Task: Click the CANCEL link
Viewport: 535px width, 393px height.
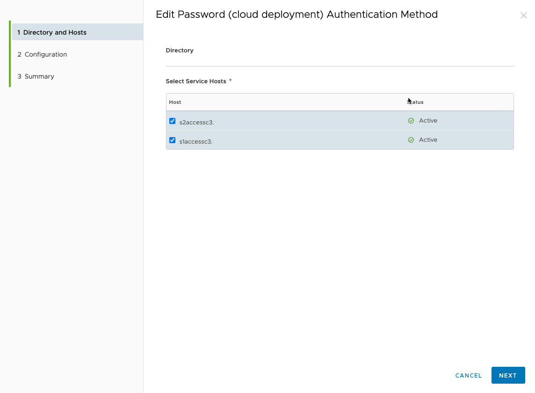Action: coord(469,375)
